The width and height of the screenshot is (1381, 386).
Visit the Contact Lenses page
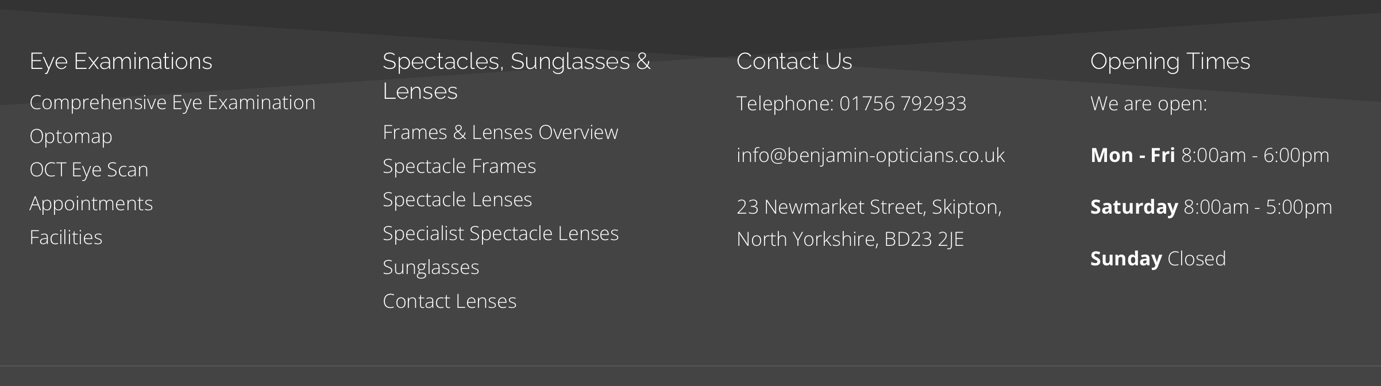click(450, 301)
